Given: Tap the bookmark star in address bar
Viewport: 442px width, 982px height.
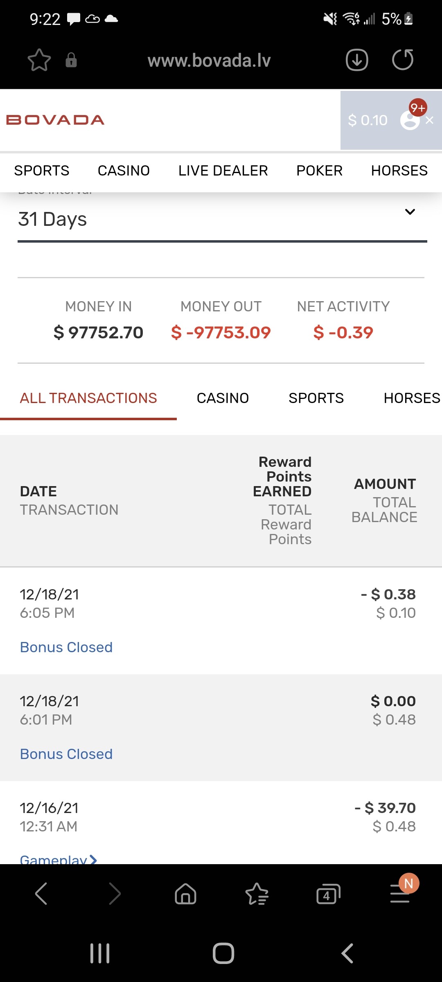Looking at the screenshot, I should (39, 60).
